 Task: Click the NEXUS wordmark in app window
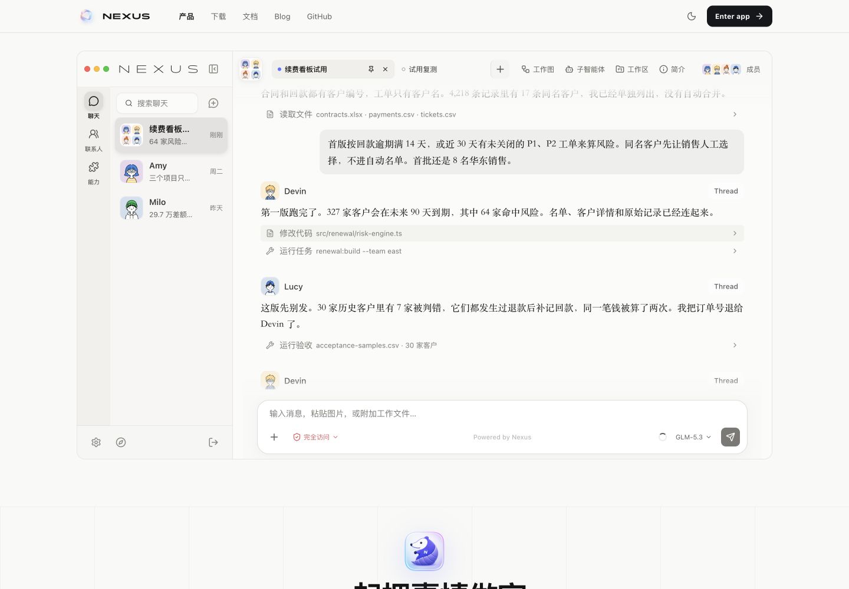159,69
